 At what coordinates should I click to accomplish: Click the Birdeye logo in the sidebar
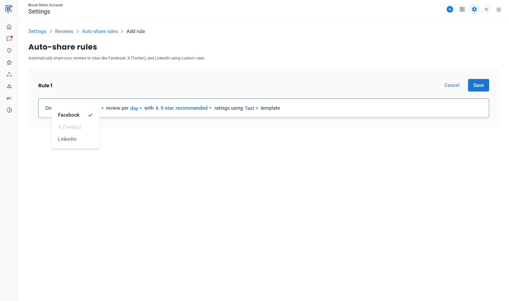tap(9, 9)
